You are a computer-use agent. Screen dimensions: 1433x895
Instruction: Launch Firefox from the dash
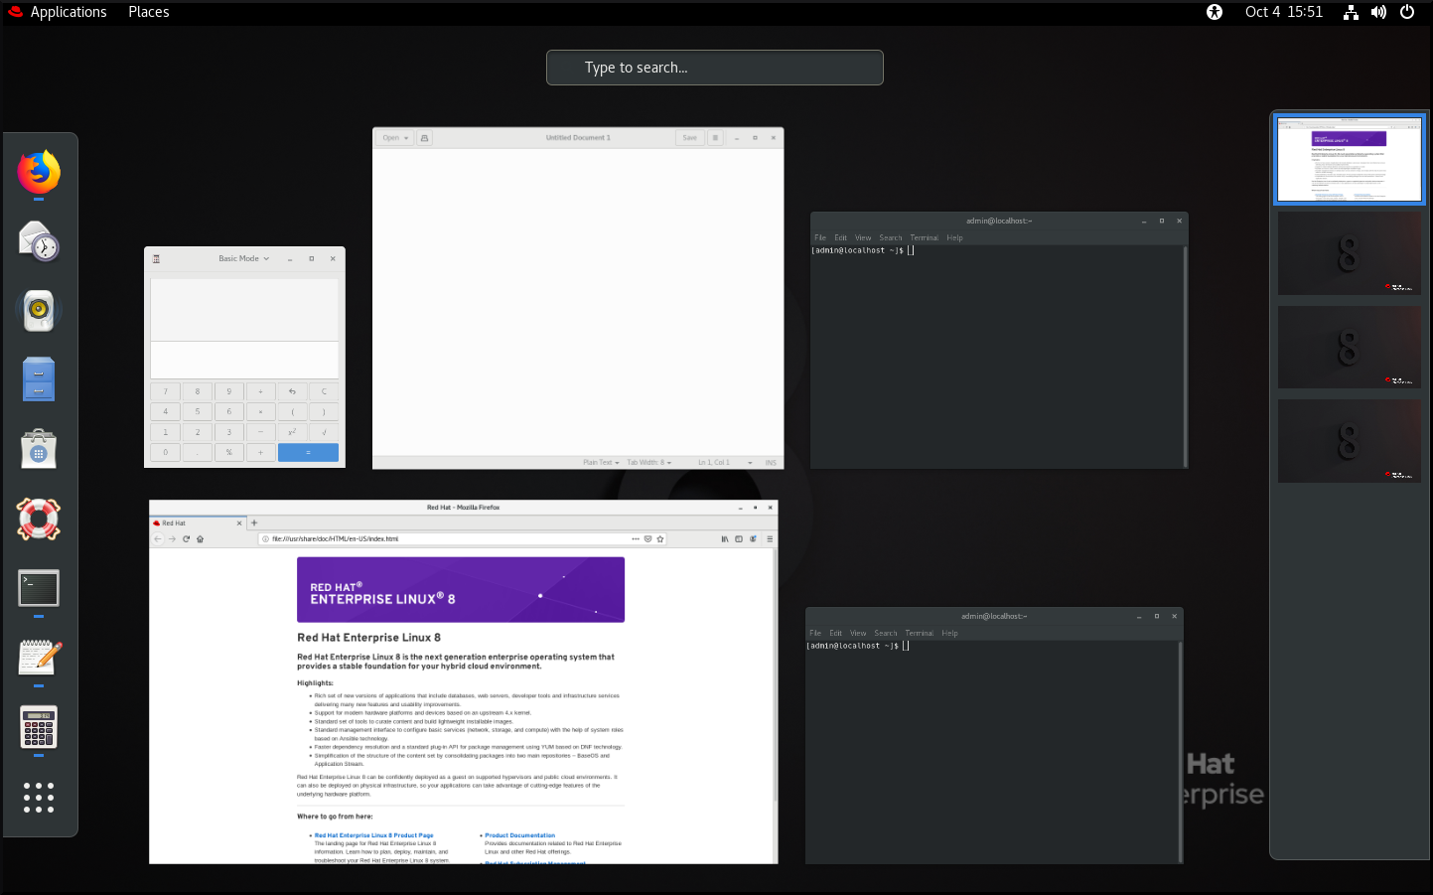tap(39, 172)
